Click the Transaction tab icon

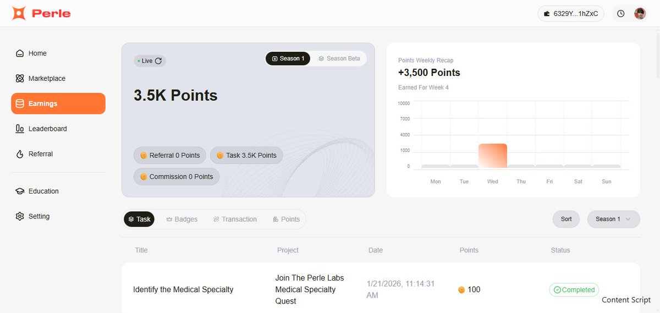point(216,219)
